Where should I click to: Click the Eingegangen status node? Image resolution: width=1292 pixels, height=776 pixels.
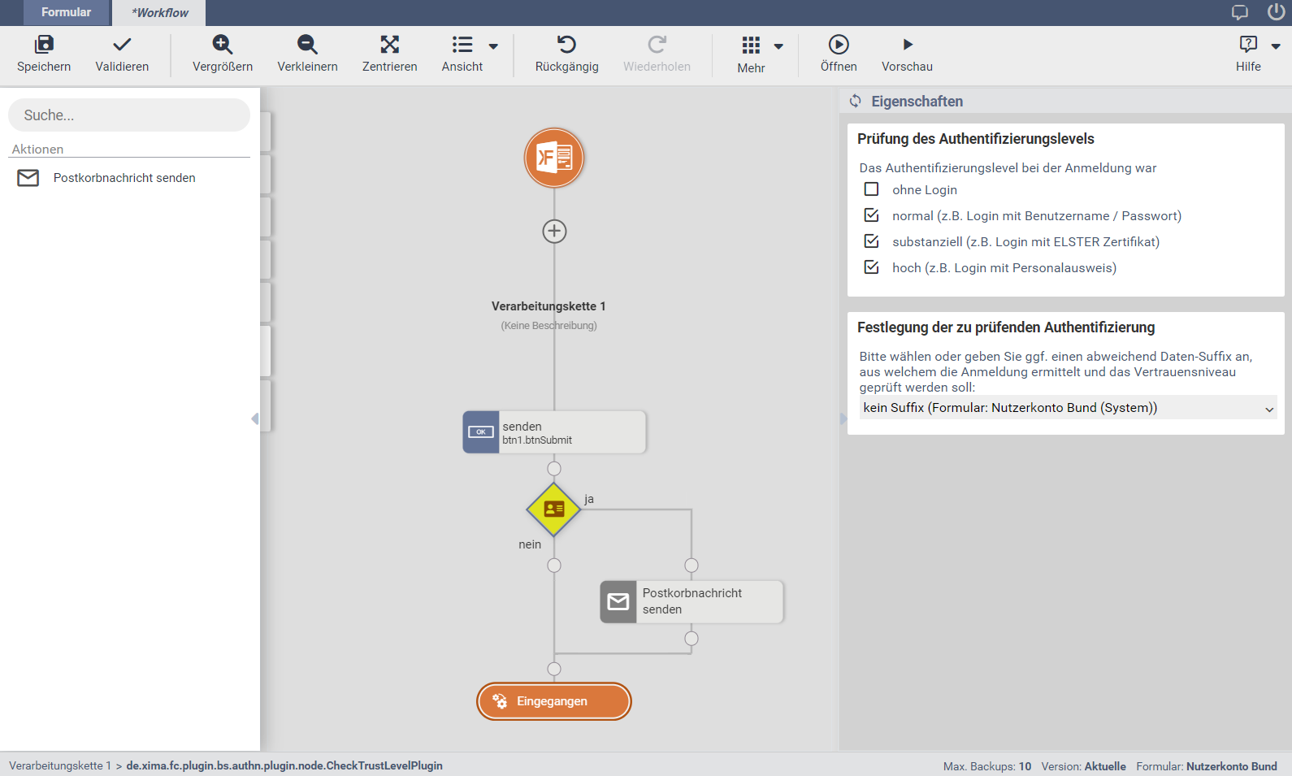553,701
